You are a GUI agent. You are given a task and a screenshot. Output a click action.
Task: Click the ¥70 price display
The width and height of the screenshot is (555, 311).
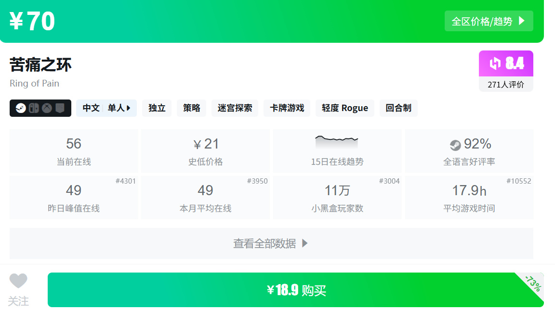point(32,21)
